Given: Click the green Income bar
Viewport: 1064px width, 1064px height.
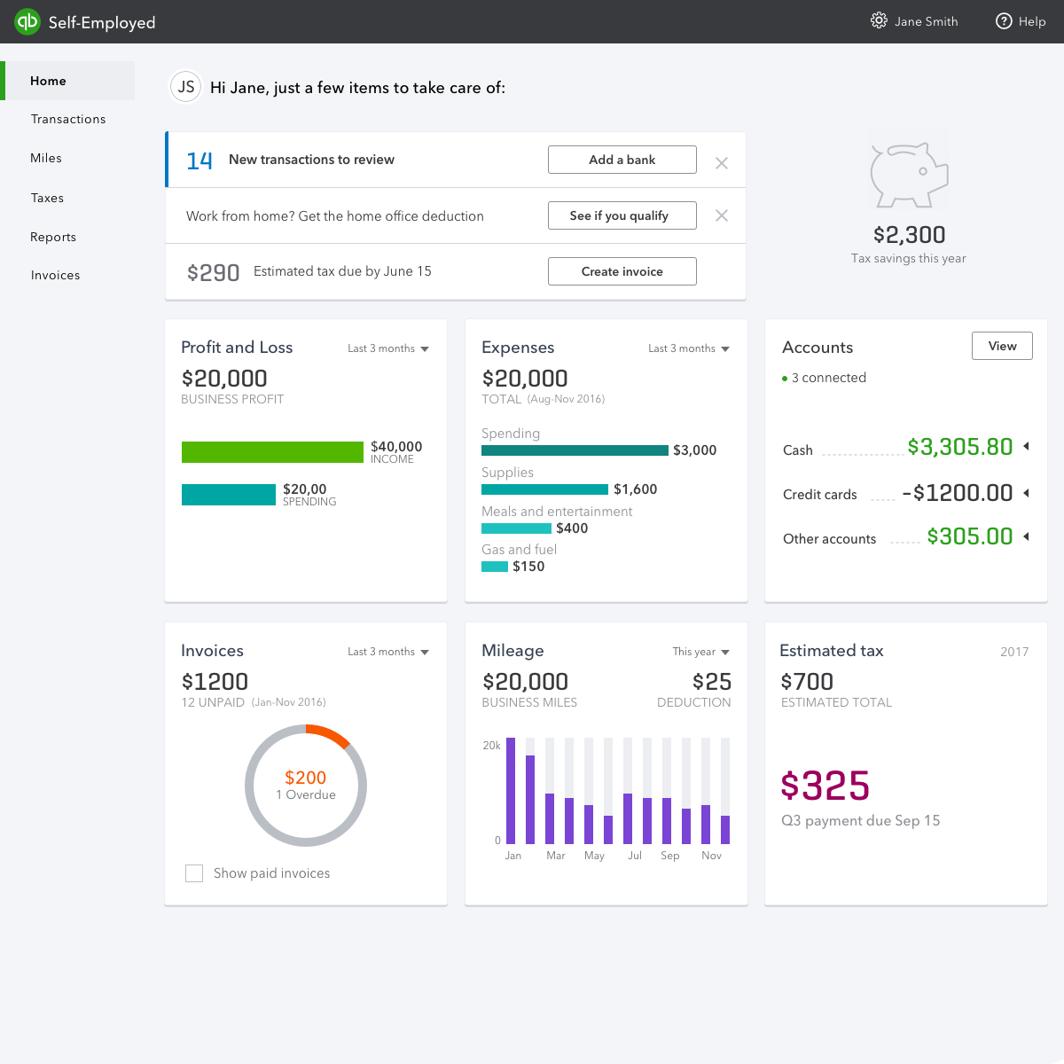Looking at the screenshot, I should tap(272, 452).
